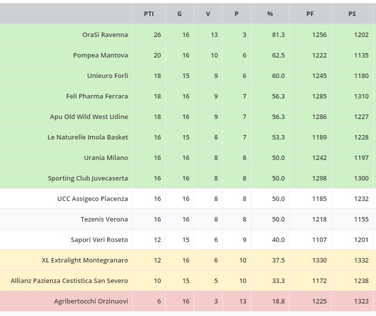
Task: Select Le Naturelle Imola Basket row
Action: point(88,137)
